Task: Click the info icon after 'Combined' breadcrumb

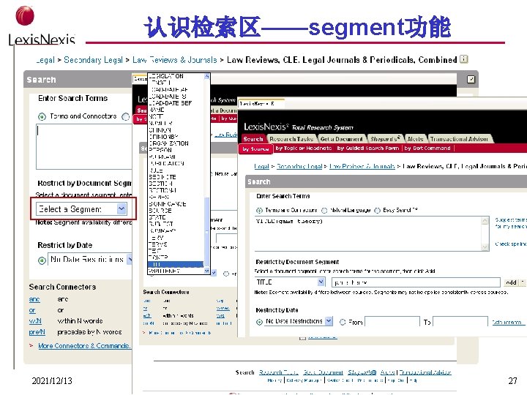Action: 464,59
